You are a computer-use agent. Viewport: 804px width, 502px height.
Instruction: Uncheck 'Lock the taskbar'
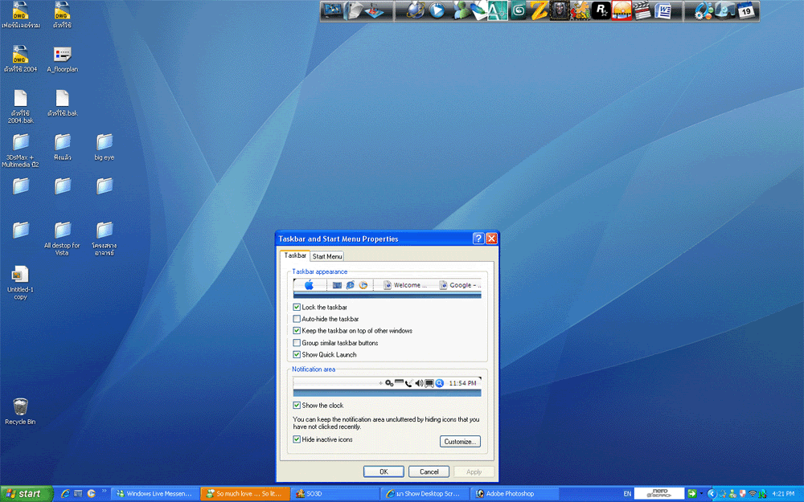297,308
